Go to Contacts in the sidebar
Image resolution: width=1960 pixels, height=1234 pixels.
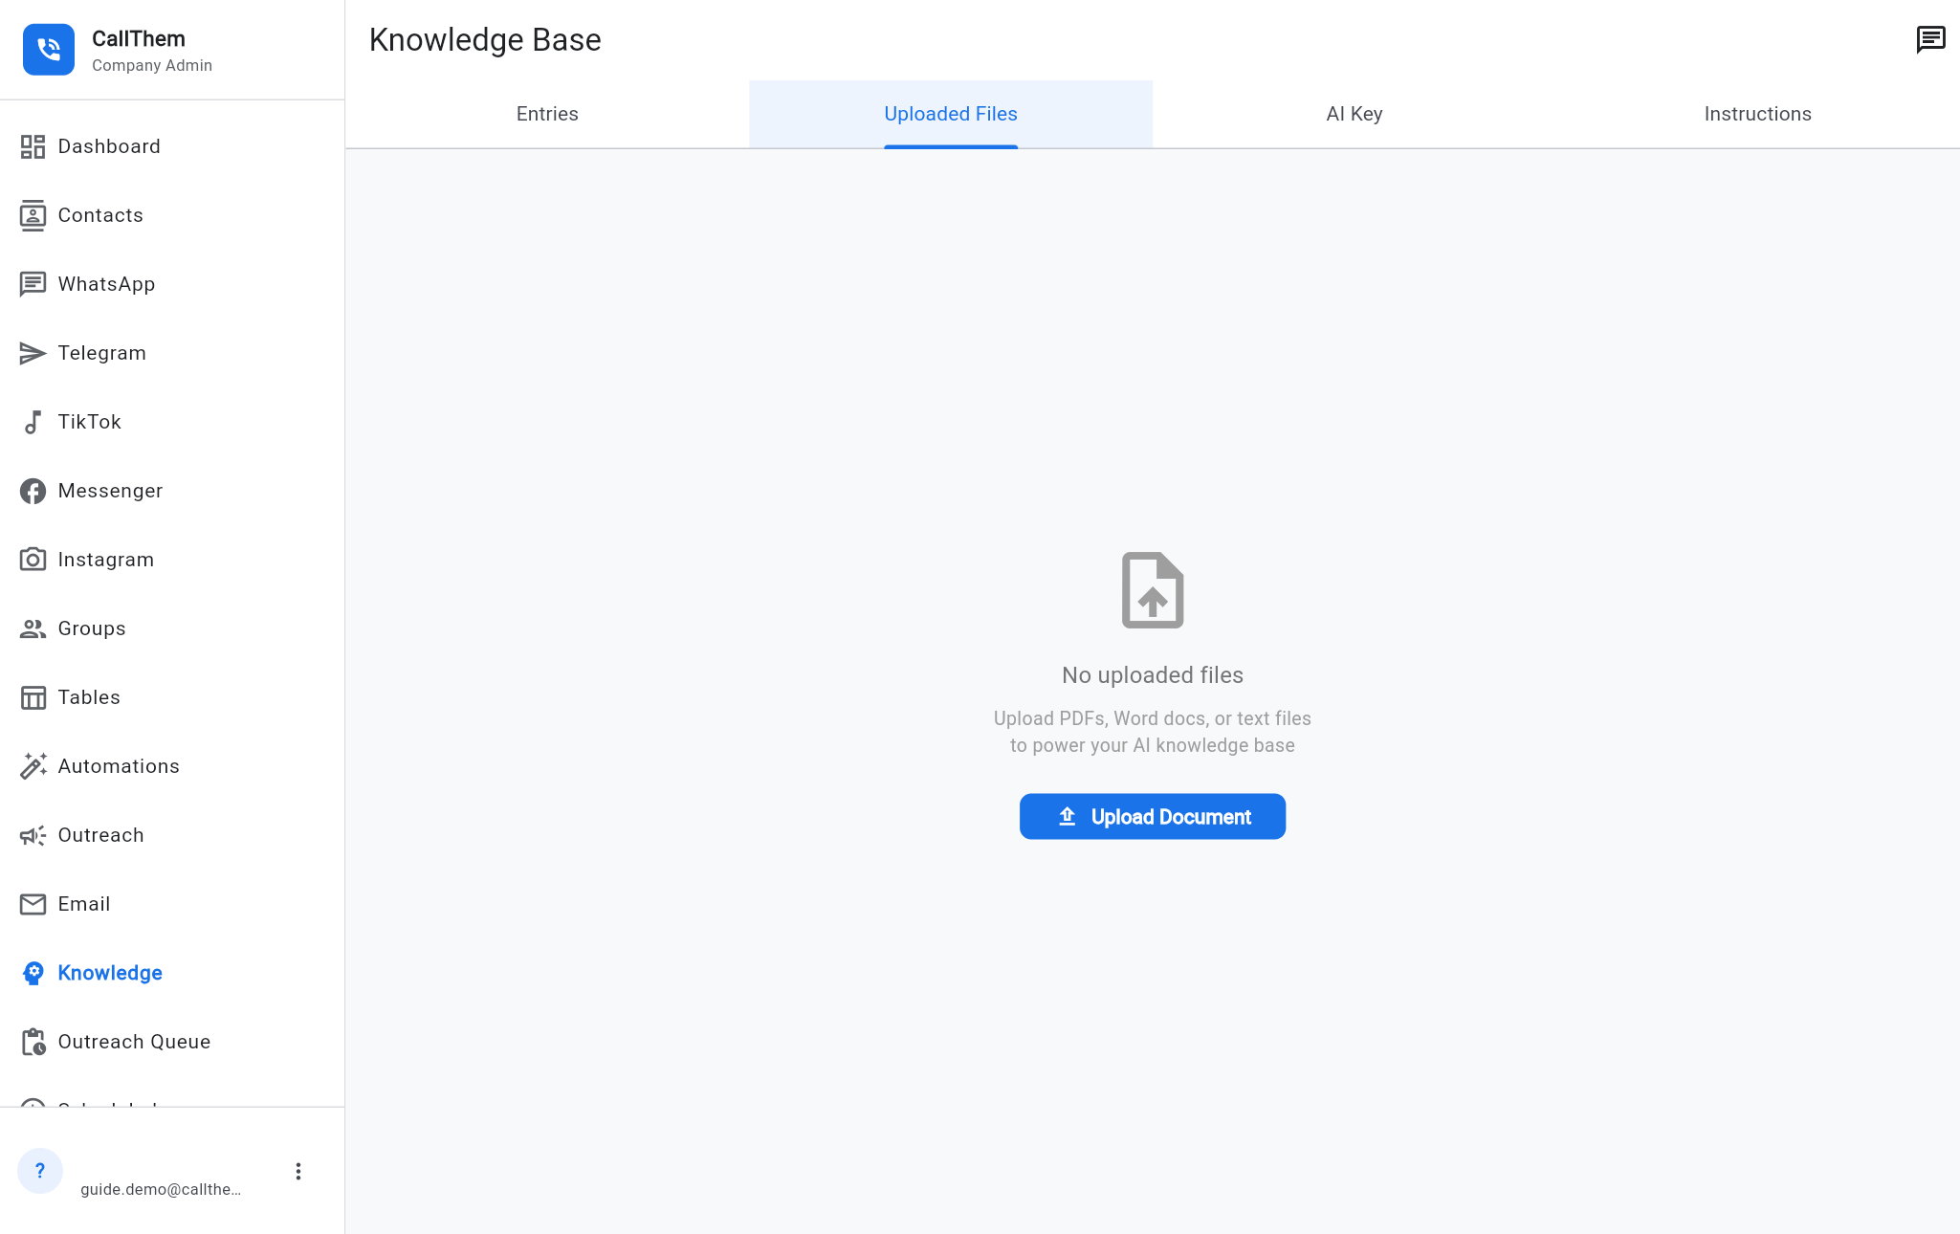click(100, 215)
